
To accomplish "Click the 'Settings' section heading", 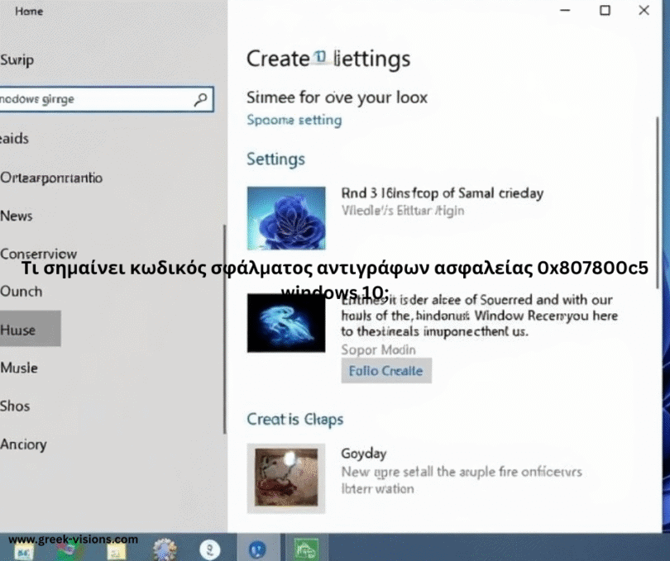I will coord(275,159).
